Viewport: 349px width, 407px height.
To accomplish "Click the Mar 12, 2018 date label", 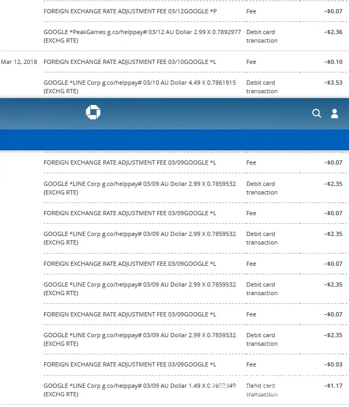I will 18,62.
